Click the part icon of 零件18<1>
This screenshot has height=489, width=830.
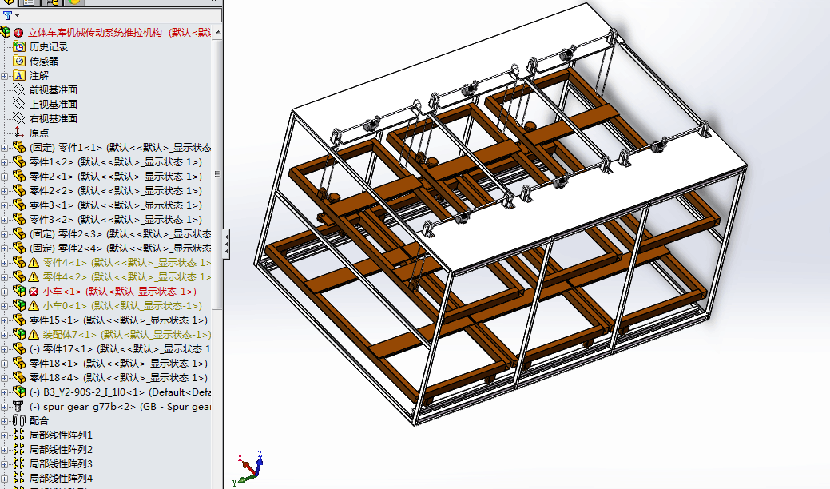[19, 363]
